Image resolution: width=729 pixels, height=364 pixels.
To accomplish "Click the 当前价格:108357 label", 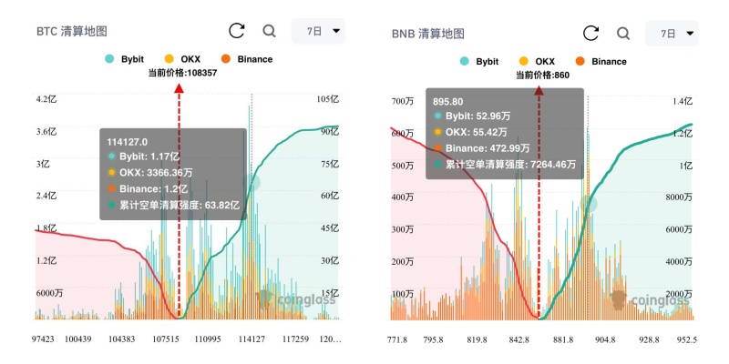I will tap(183, 73).
